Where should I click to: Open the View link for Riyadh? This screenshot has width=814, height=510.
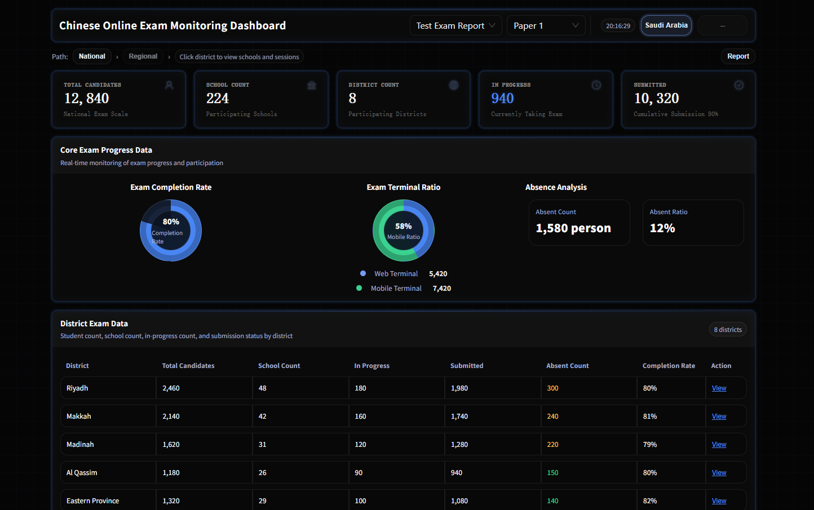click(719, 388)
